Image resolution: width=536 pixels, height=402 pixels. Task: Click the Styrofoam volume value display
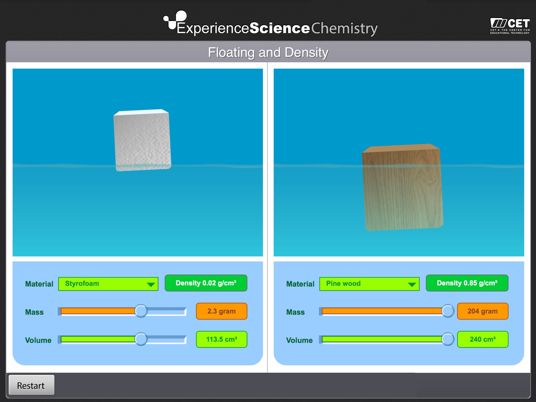(x=222, y=340)
